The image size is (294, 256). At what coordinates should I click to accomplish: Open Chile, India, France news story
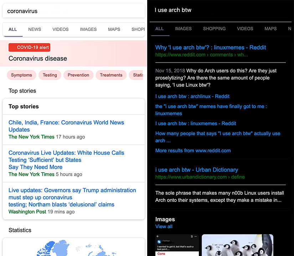(x=66, y=126)
